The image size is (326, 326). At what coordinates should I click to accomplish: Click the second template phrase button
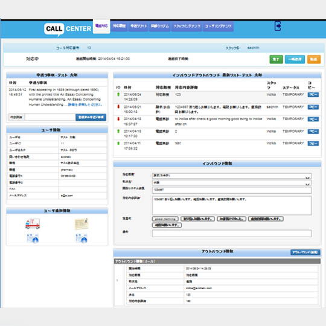[197, 219]
